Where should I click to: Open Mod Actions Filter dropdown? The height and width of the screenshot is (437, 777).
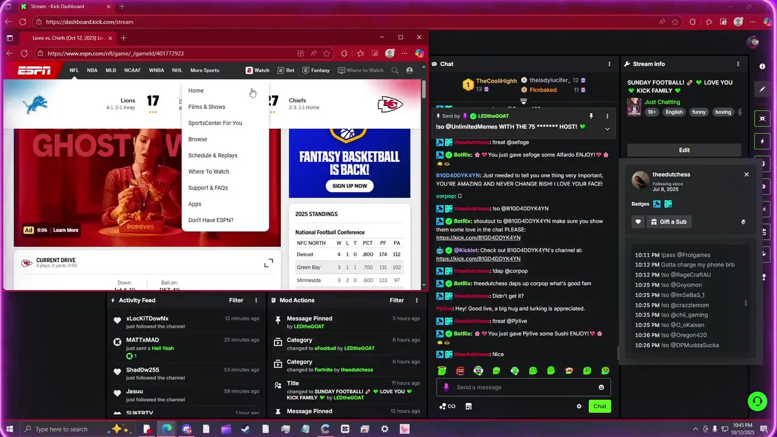tap(396, 300)
